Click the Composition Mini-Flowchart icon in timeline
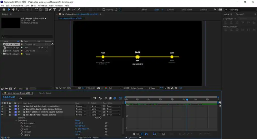Viewport: 257px width, 139px height. pyautogui.click(x=95, y=98)
